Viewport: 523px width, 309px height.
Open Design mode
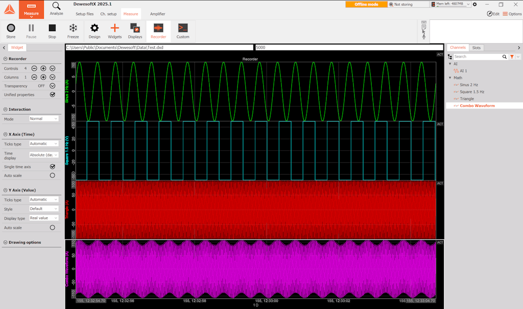click(94, 31)
